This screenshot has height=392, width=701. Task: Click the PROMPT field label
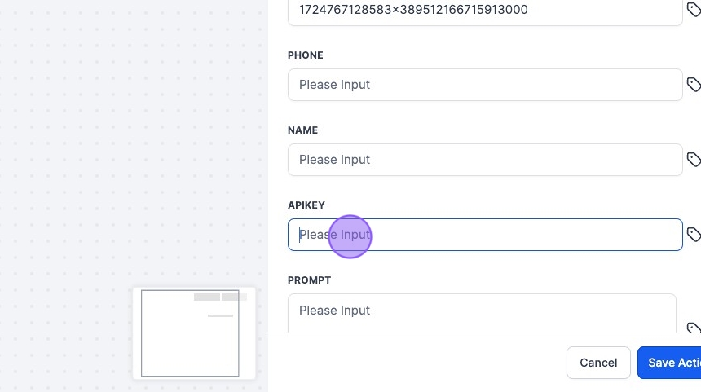(310, 280)
